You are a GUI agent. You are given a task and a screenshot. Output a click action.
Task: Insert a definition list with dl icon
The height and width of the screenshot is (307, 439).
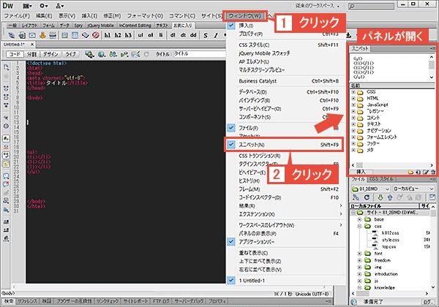tap(173, 35)
